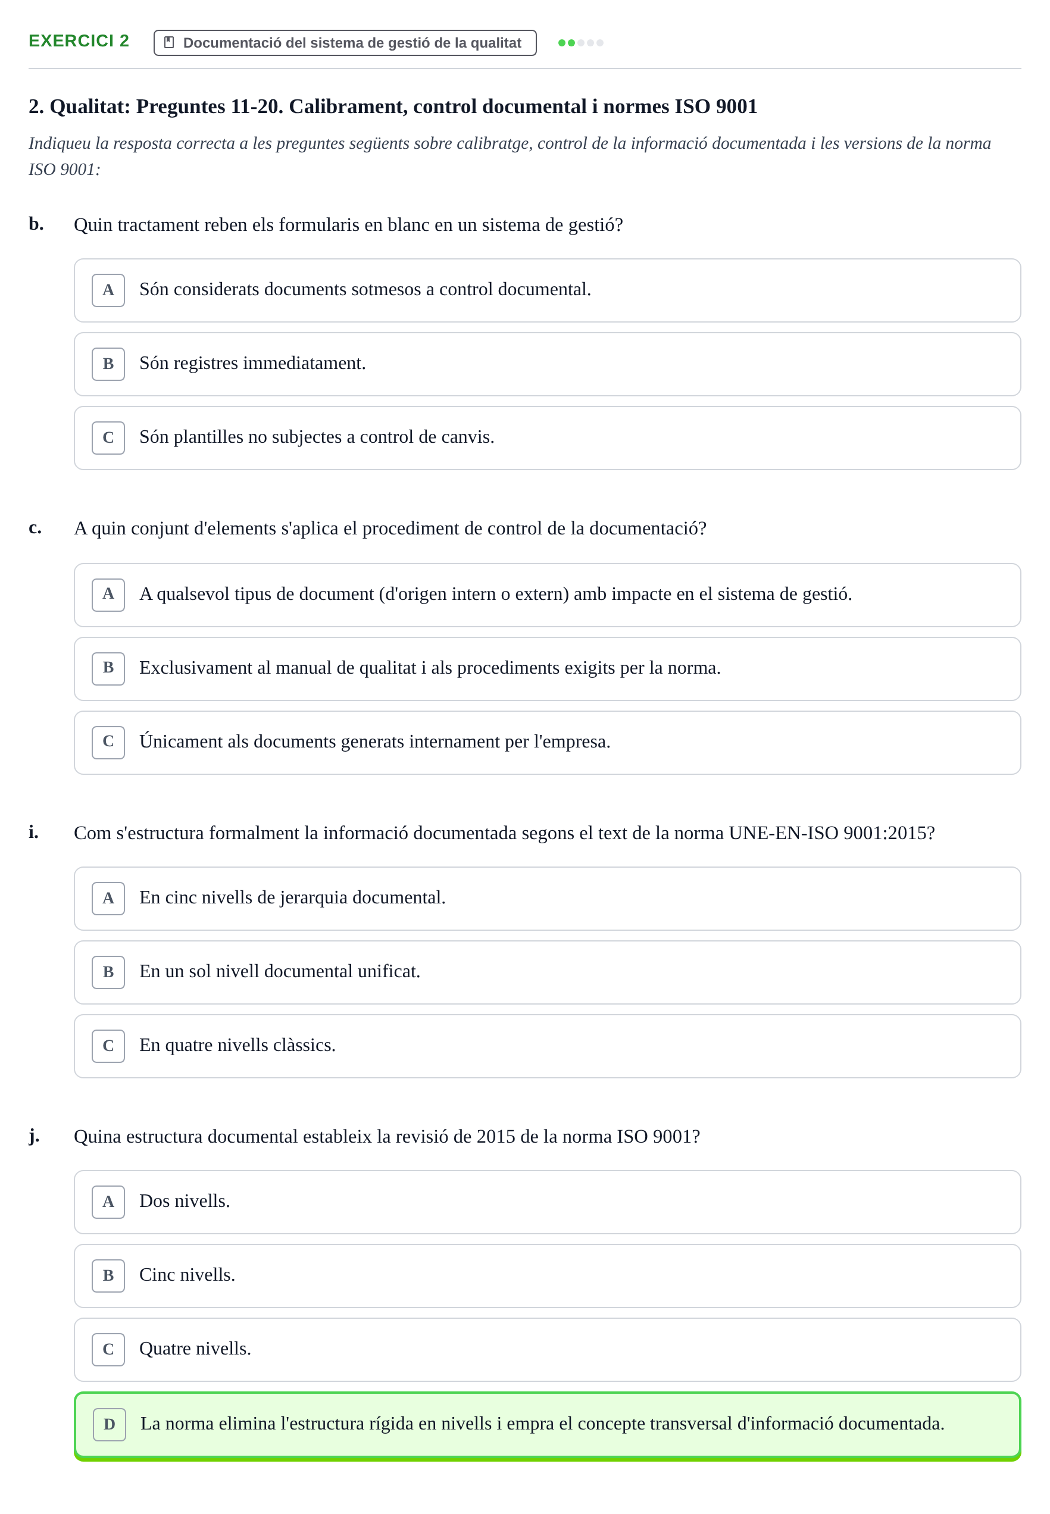Pick 'Únicament als documents generats internament' answer
The width and height of the screenshot is (1050, 1514).
tap(546, 742)
